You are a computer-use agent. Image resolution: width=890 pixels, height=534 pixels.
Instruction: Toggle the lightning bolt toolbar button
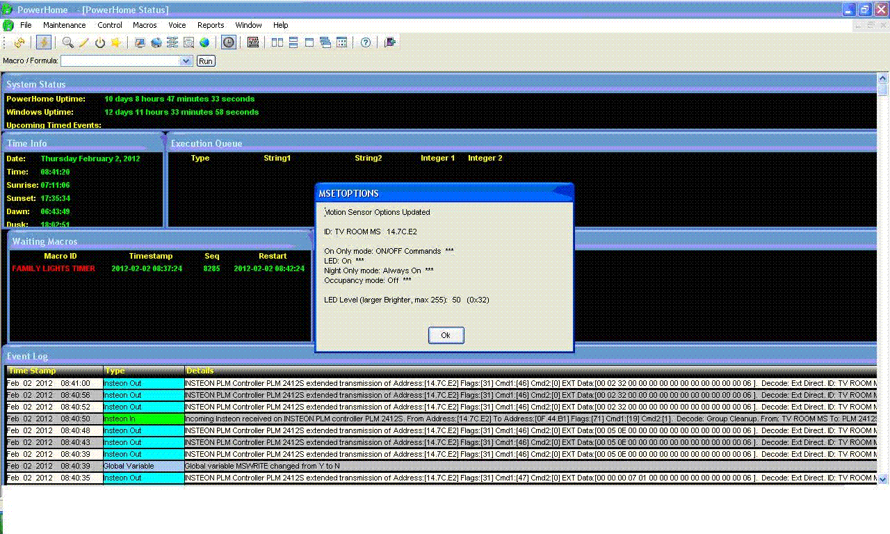(x=43, y=42)
